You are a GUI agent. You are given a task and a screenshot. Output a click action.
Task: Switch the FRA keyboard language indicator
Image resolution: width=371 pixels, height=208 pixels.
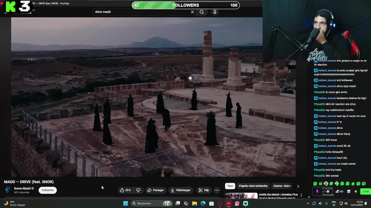pos(334,203)
